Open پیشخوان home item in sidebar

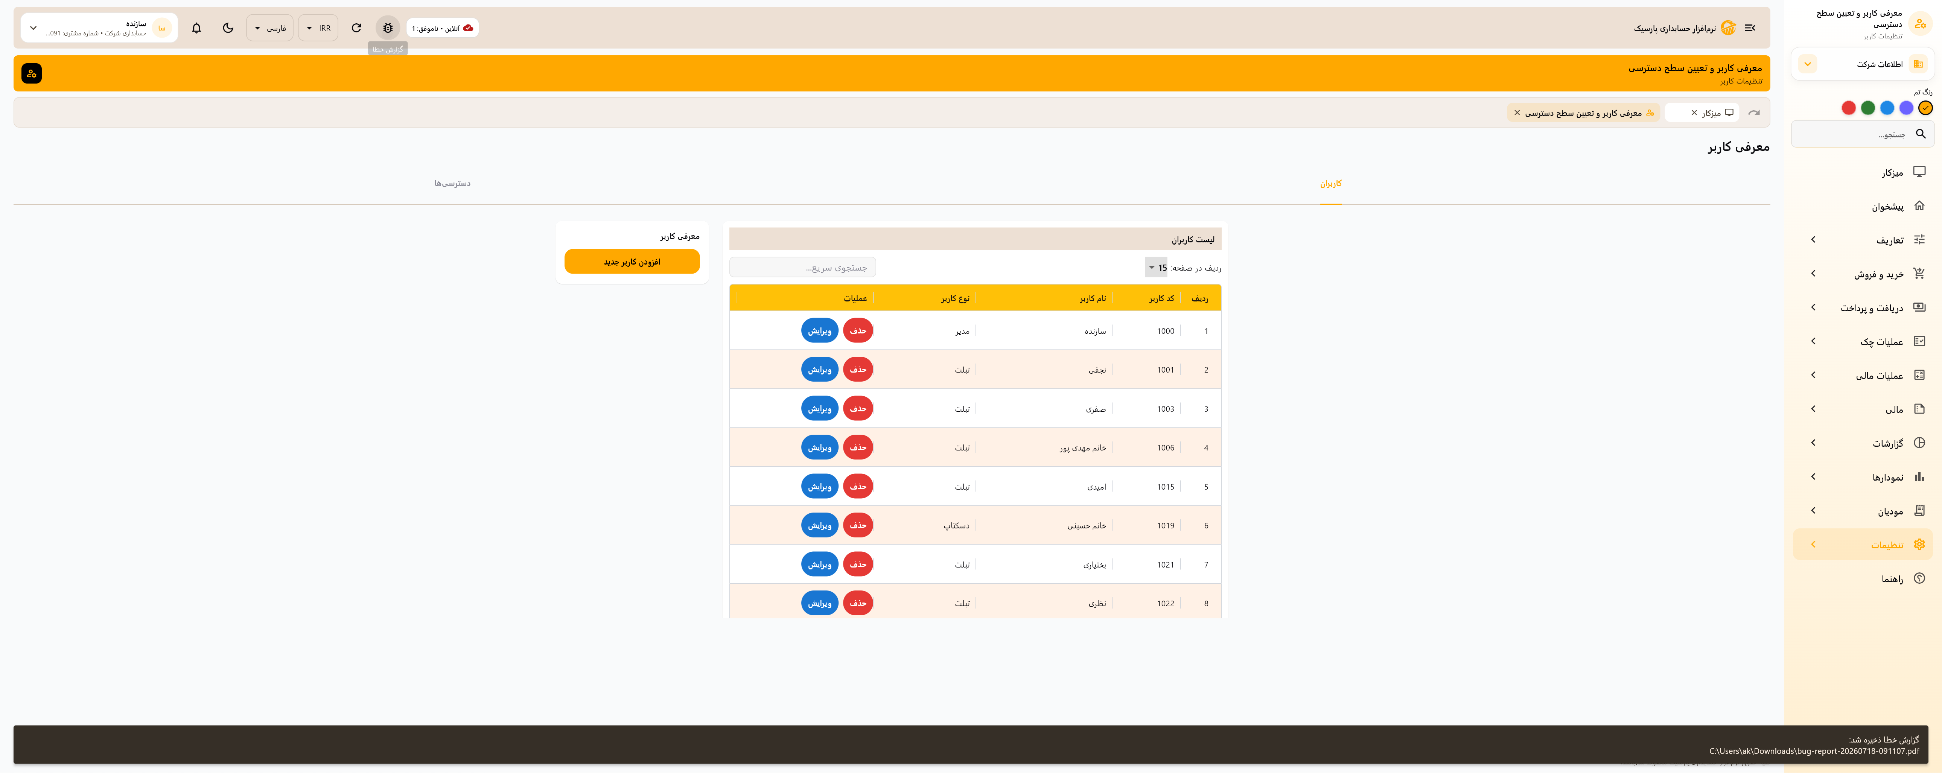click(x=1862, y=206)
